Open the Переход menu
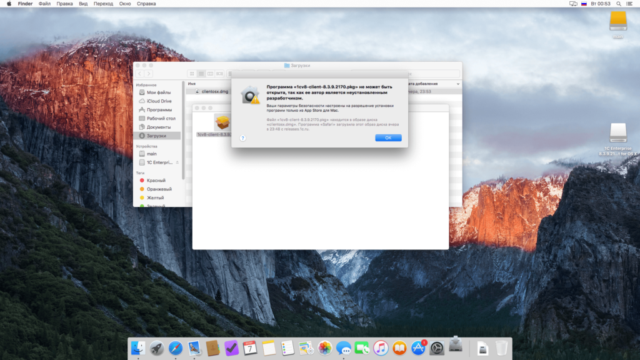640x360 pixels. [x=103, y=4]
